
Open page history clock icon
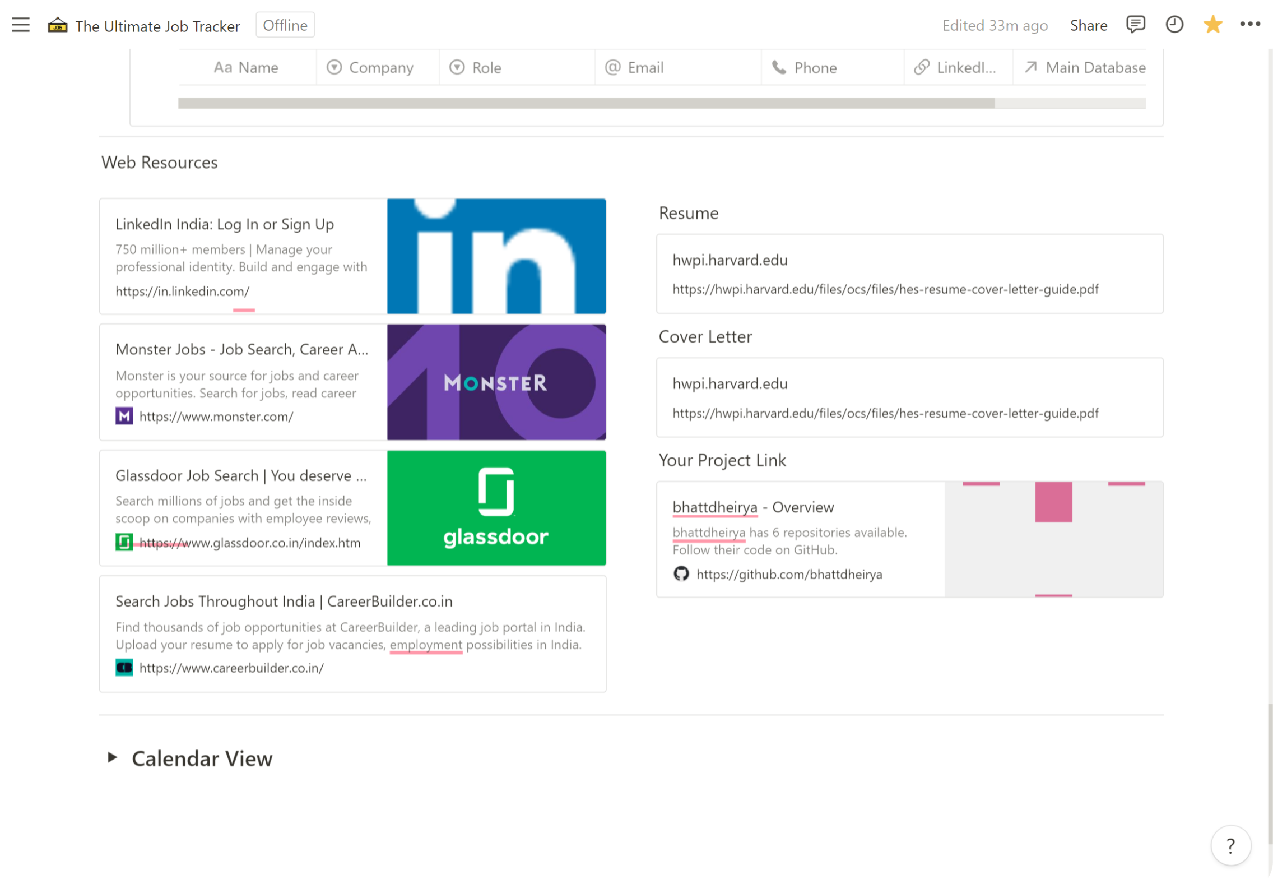pyautogui.click(x=1174, y=25)
